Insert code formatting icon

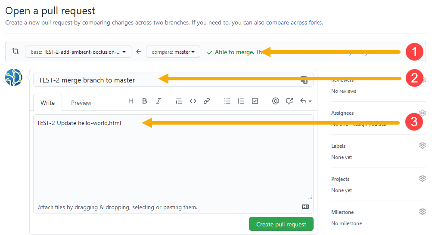[193, 101]
